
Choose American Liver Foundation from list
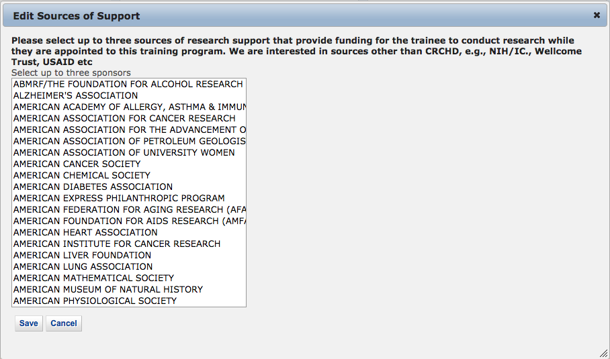pos(82,255)
